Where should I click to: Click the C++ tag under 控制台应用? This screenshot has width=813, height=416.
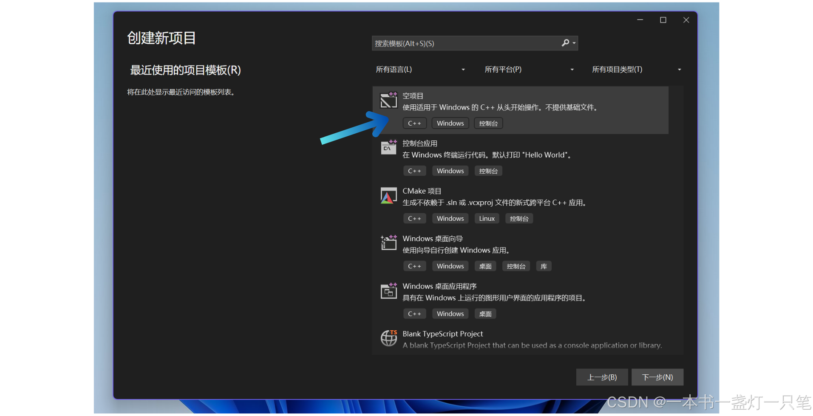click(x=414, y=171)
